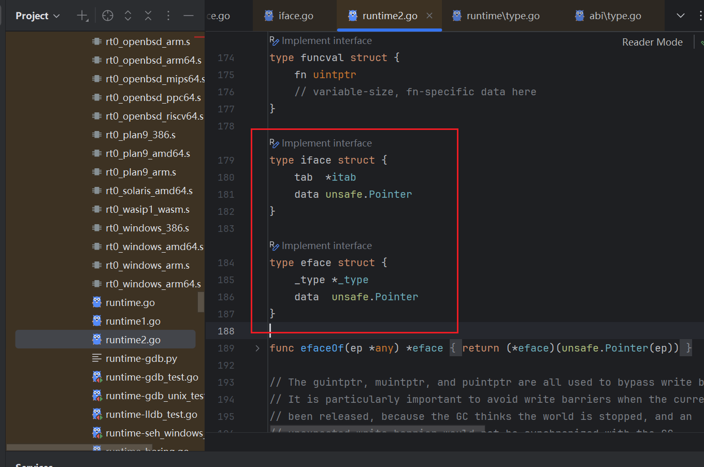The height and width of the screenshot is (467, 704).
Task: Open the runtime\type.go tab
Action: pyautogui.click(x=502, y=16)
